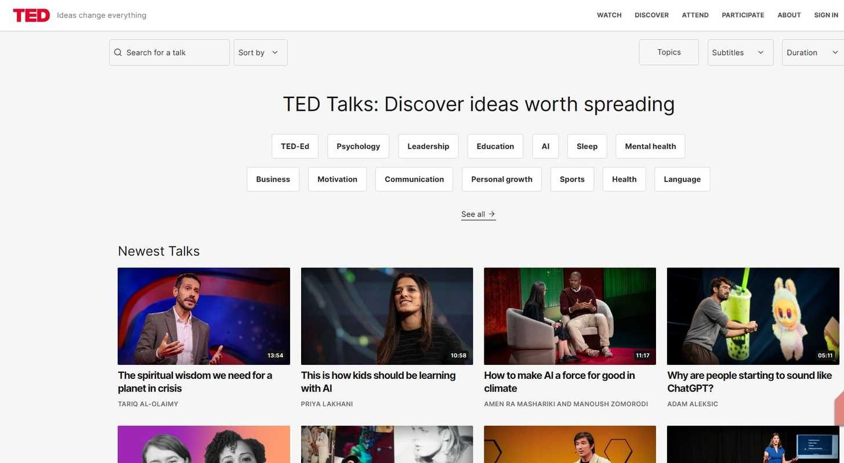Click the TED logo
Viewport: 844px width, 463px height.
click(x=31, y=15)
